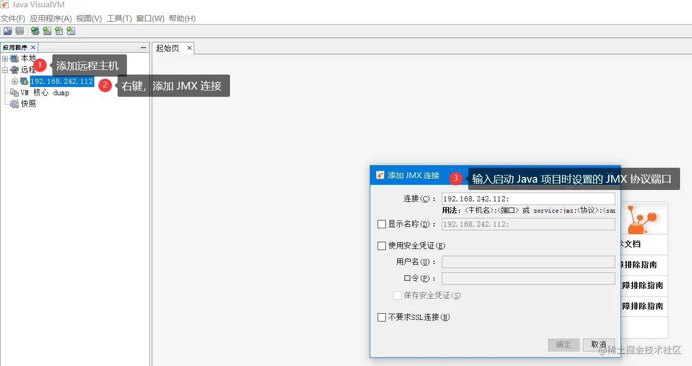
Task: Expand the 本地 tree node
Action: tap(5, 58)
